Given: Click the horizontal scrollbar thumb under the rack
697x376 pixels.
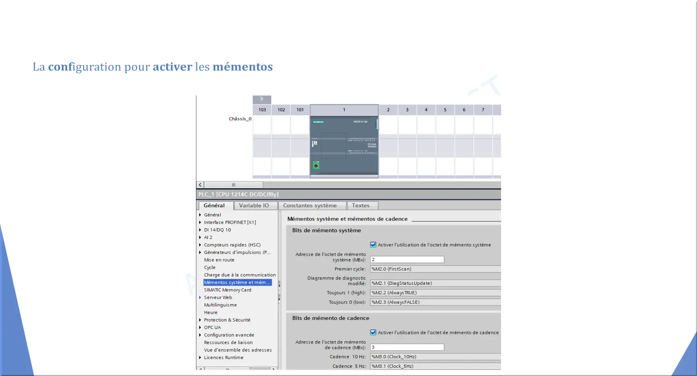Looking at the screenshot, I should tap(233, 185).
